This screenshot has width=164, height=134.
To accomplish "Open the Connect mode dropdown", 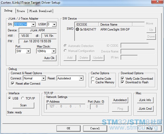I will click(x=43, y=78).
